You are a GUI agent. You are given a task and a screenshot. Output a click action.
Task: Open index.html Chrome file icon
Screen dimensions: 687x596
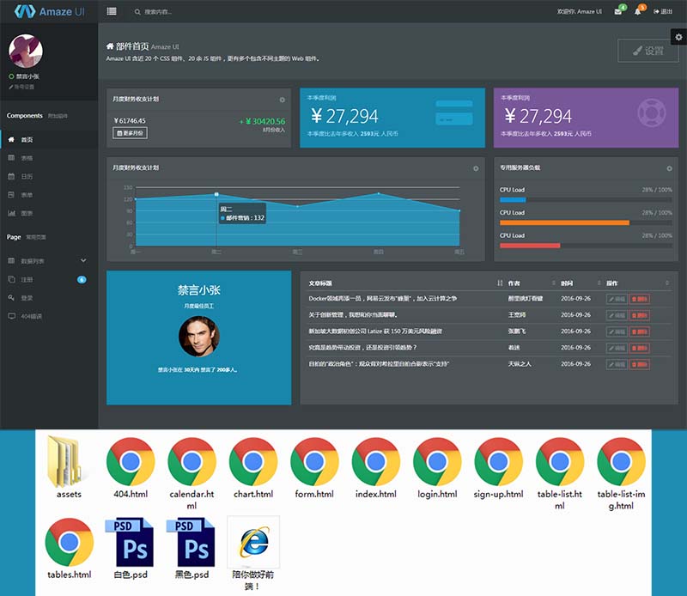point(376,463)
